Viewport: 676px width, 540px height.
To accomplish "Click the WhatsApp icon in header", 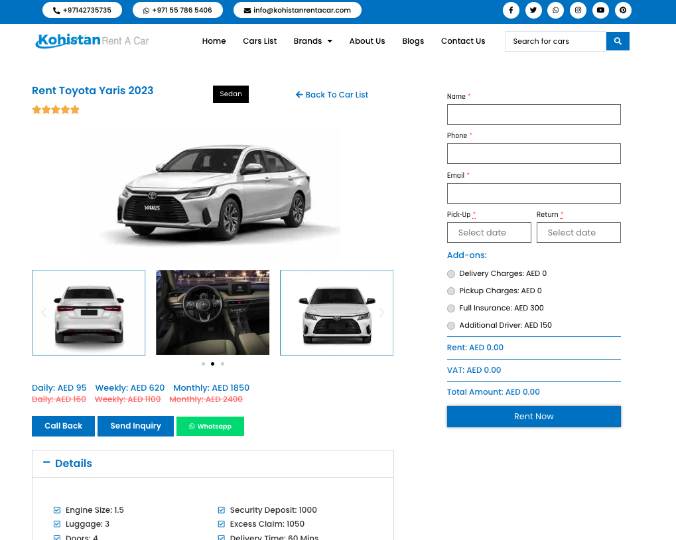I will pyautogui.click(x=555, y=11).
